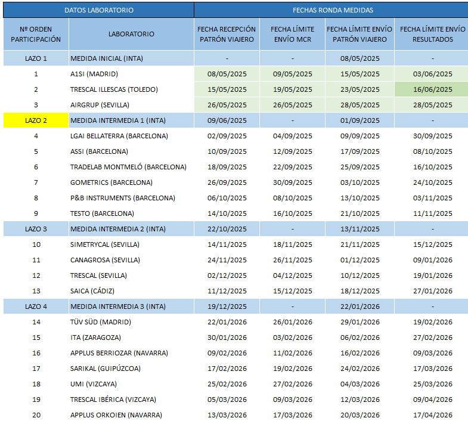Click LGAI Bellaterra reception date 02/09/2025
The width and height of the screenshot is (468, 421).
point(227,136)
